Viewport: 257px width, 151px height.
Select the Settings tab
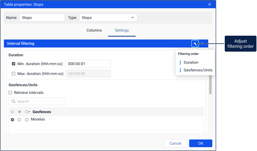pyautogui.click(x=122, y=30)
